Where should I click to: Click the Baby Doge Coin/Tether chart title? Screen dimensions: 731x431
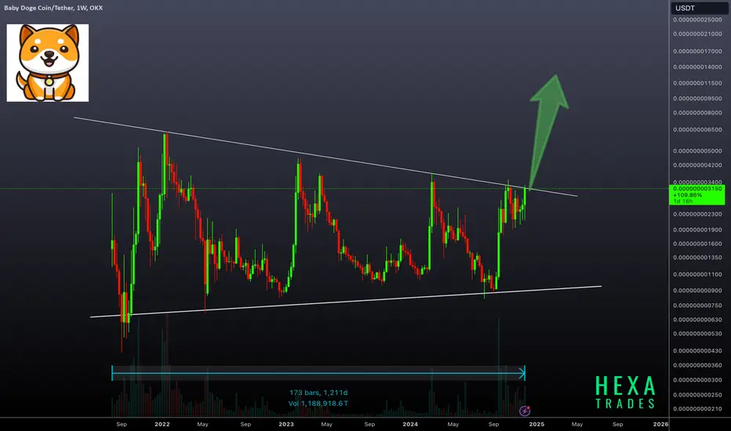[53, 8]
